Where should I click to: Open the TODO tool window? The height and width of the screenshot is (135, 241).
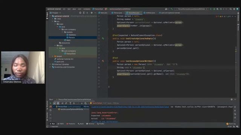61,124
